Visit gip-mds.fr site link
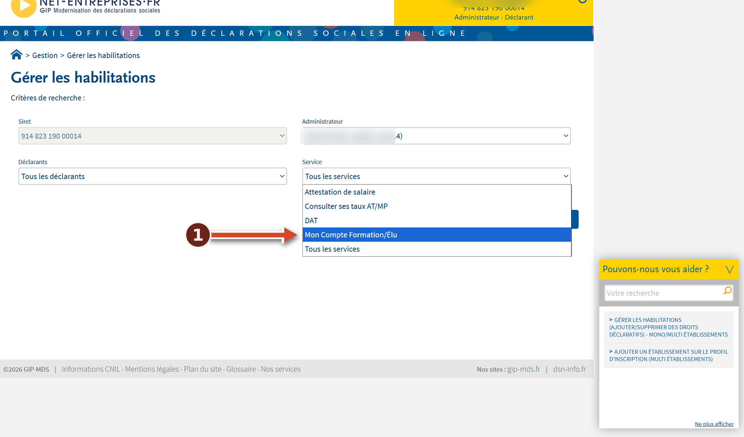 tap(524, 369)
